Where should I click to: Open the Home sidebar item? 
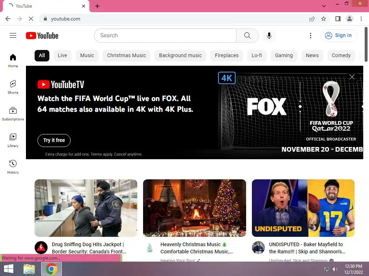(x=13, y=60)
